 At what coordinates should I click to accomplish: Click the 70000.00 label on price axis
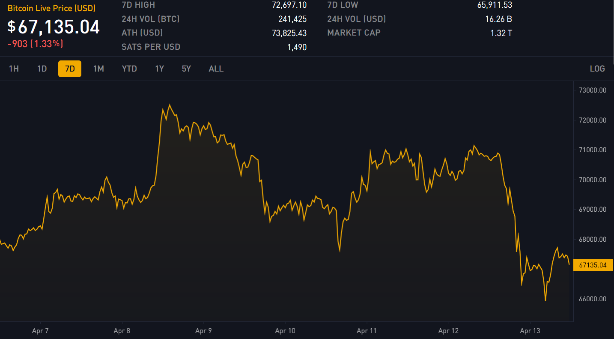(593, 180)
